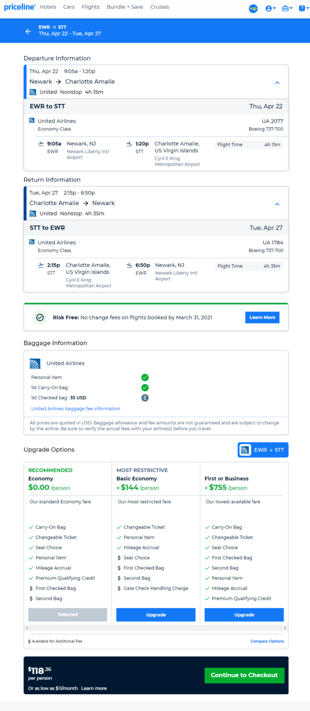Image resolution: width=310 pixels, height=711 pixels.
Task: Click the Priceline logo
Action: (x=20, y=7)
